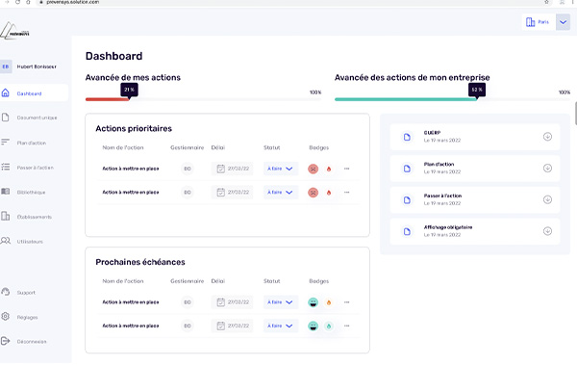
Task: Open date picker in second Actions prioritaires row
Action: tap(232, 193)
